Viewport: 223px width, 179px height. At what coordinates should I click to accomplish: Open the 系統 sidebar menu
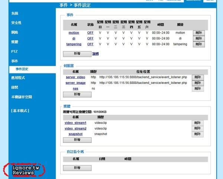[x=14, y=13]
